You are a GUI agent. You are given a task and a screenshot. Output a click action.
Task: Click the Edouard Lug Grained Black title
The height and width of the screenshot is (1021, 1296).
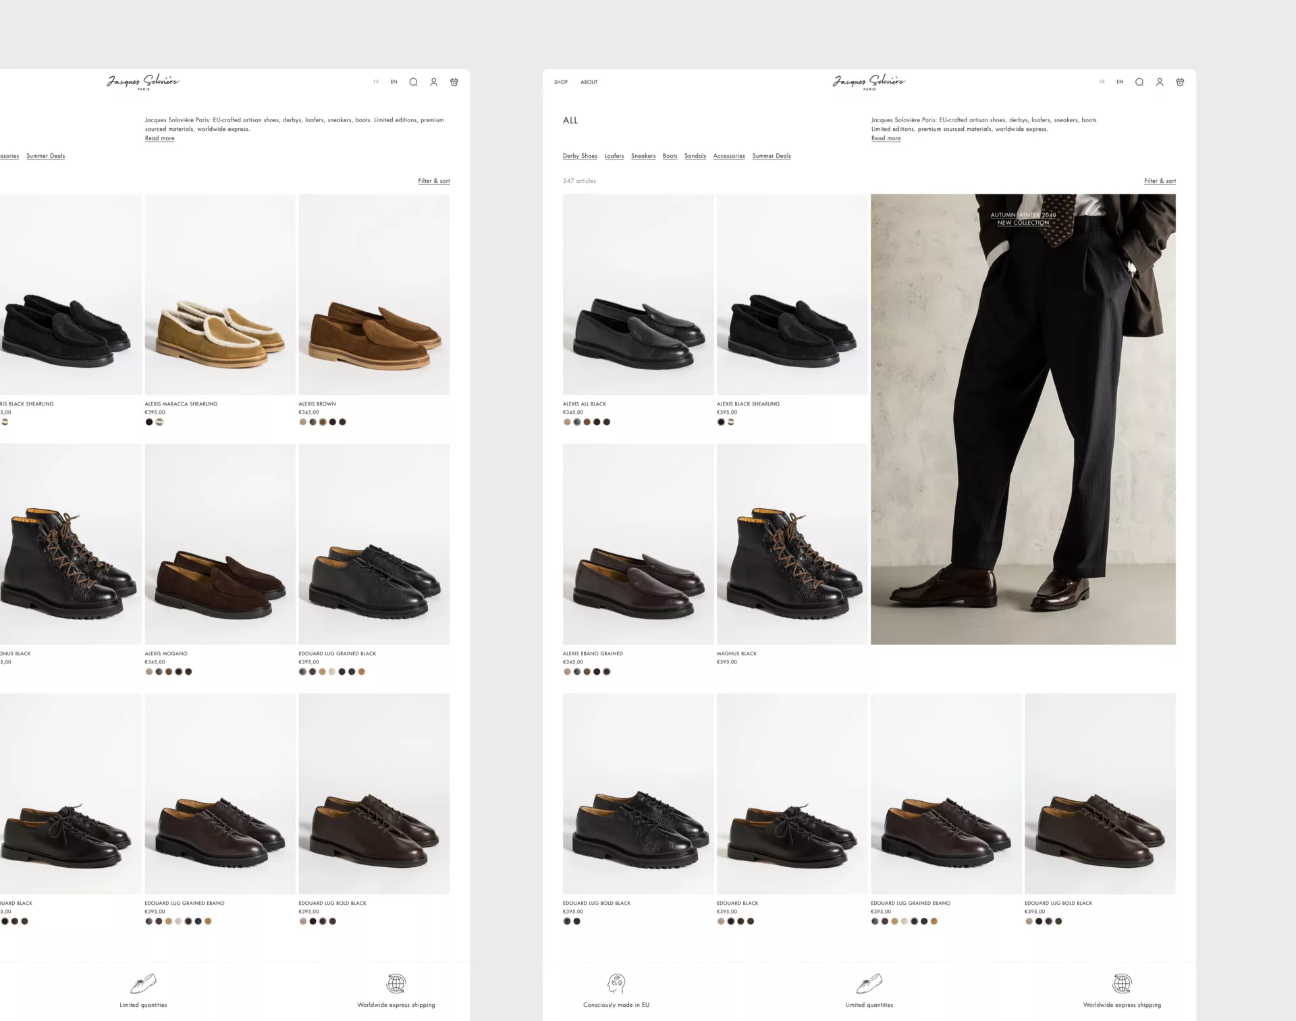(x=337, y=653)
